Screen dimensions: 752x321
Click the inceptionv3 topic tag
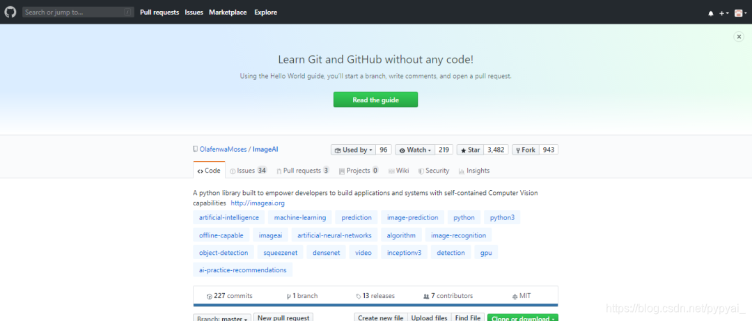[405, 252]
